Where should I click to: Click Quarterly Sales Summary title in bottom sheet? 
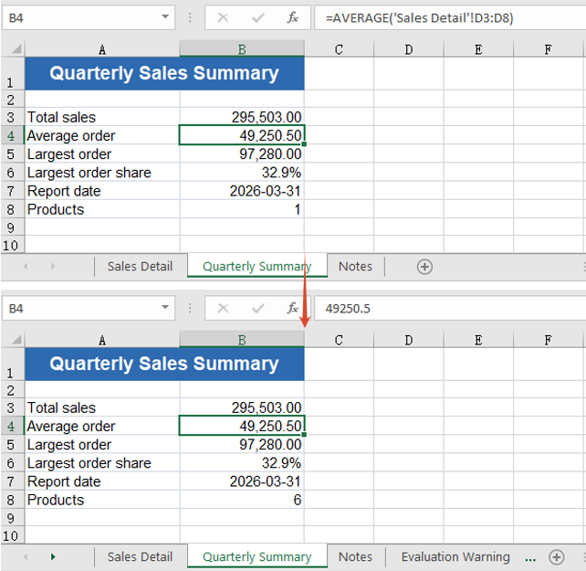(x=164, y=364)
